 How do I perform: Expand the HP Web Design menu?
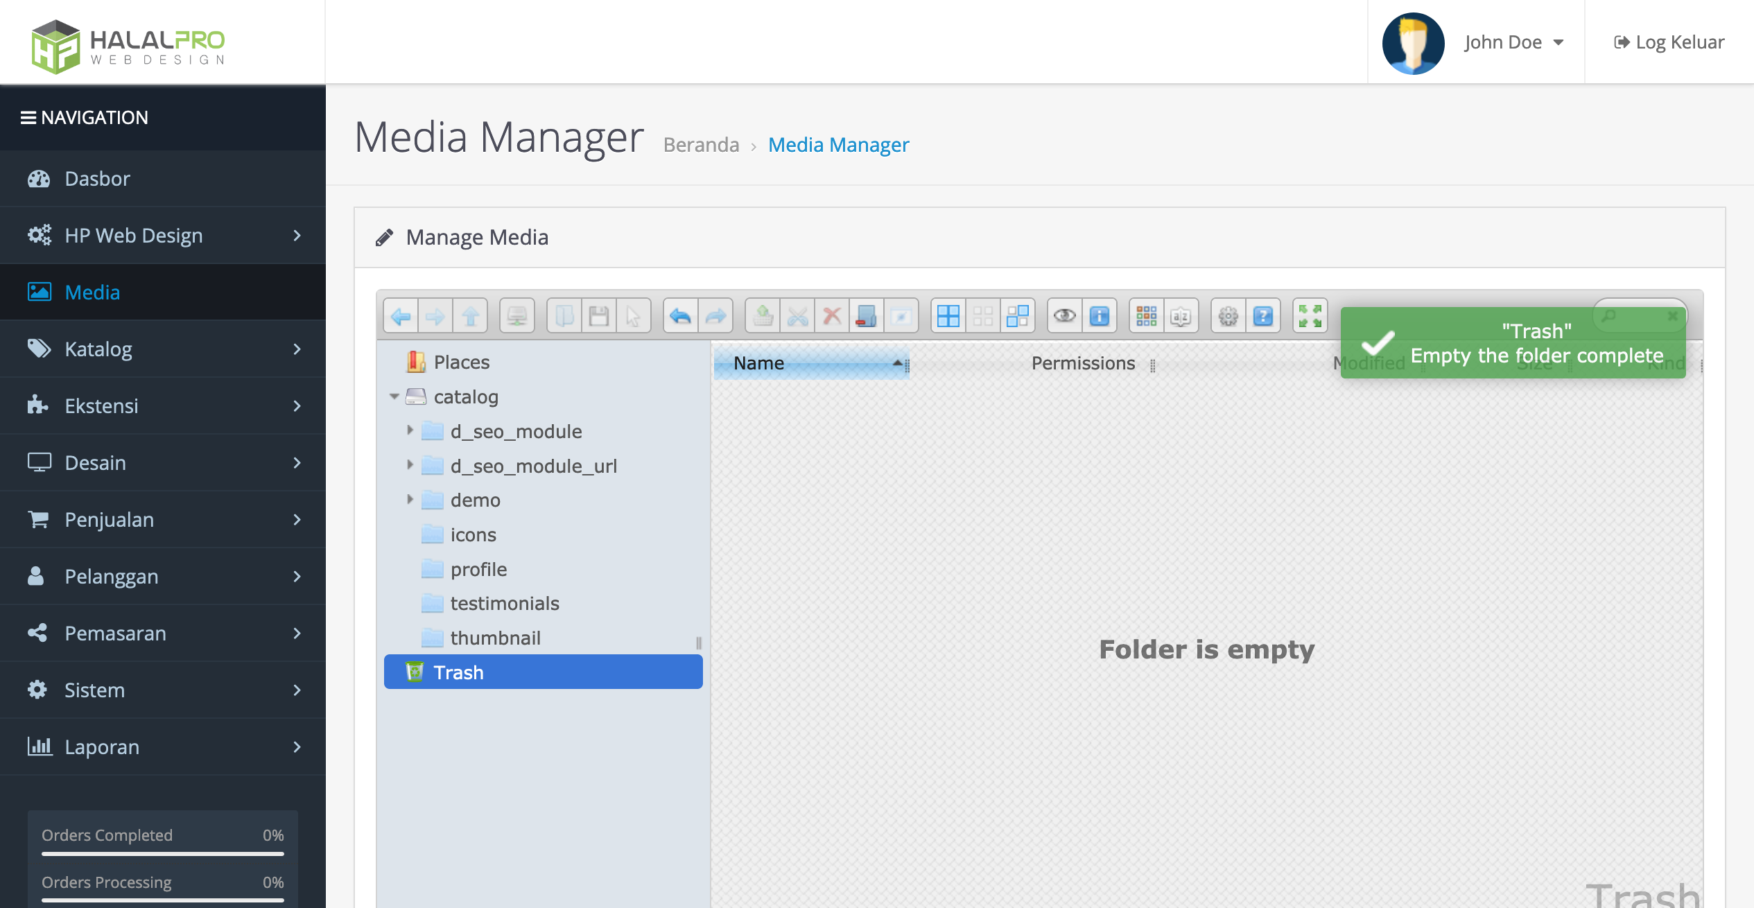point(163,236)
